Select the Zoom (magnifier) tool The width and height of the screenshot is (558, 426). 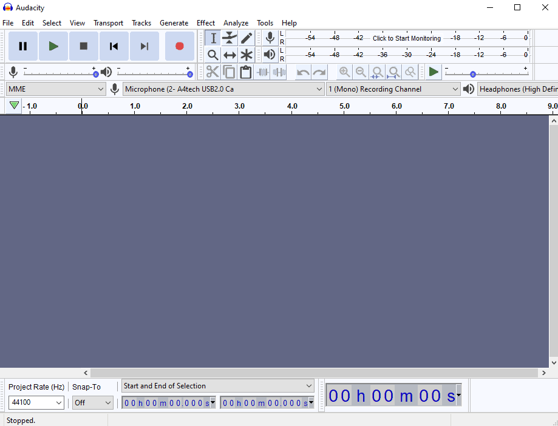coord(213,55)
